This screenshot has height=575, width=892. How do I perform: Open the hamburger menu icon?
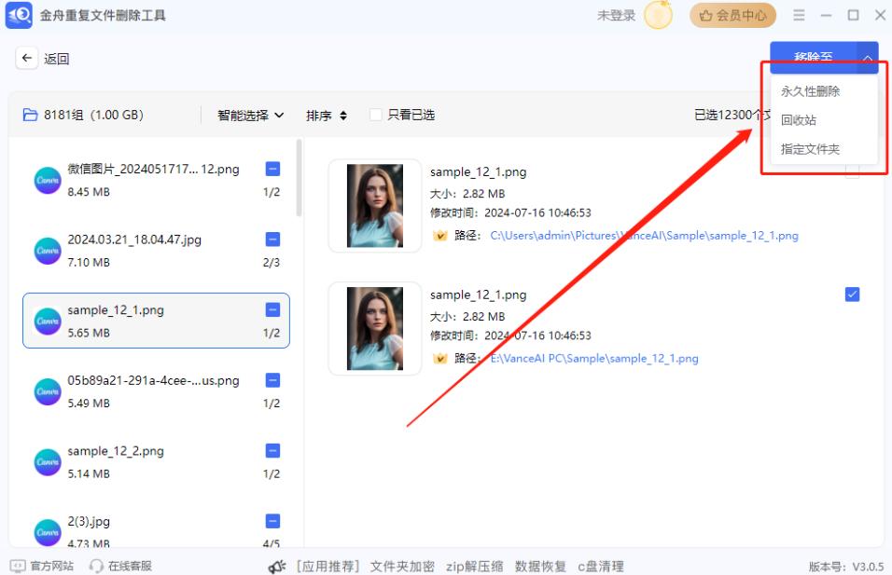pyautogui.click(x=799, y=15)
